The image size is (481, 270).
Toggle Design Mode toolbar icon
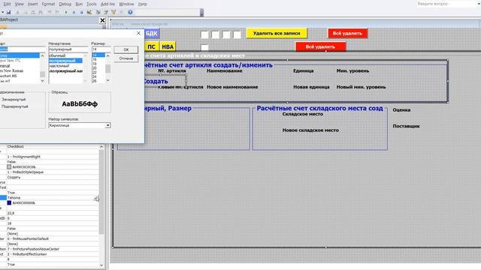coord(89,12)
